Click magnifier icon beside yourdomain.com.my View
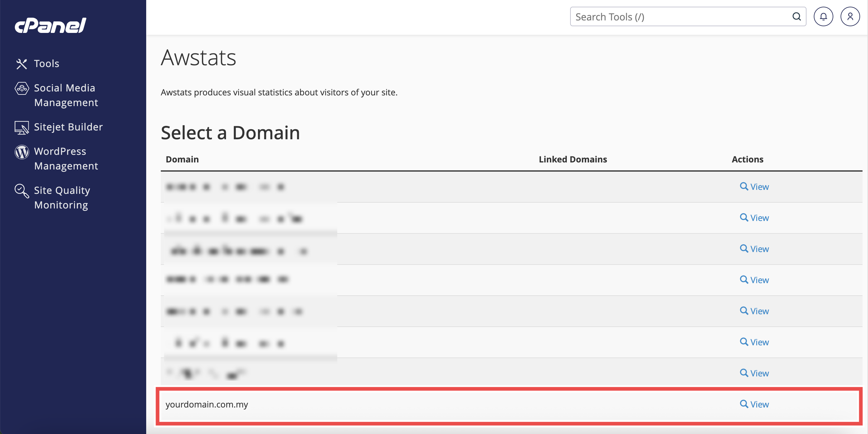Viewport: 868px width, 434px height. (744, 404)
